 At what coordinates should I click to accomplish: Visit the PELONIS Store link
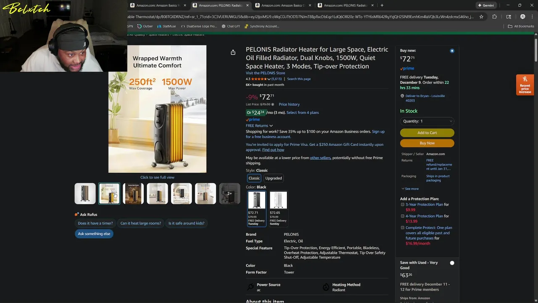tap(265, 73)
